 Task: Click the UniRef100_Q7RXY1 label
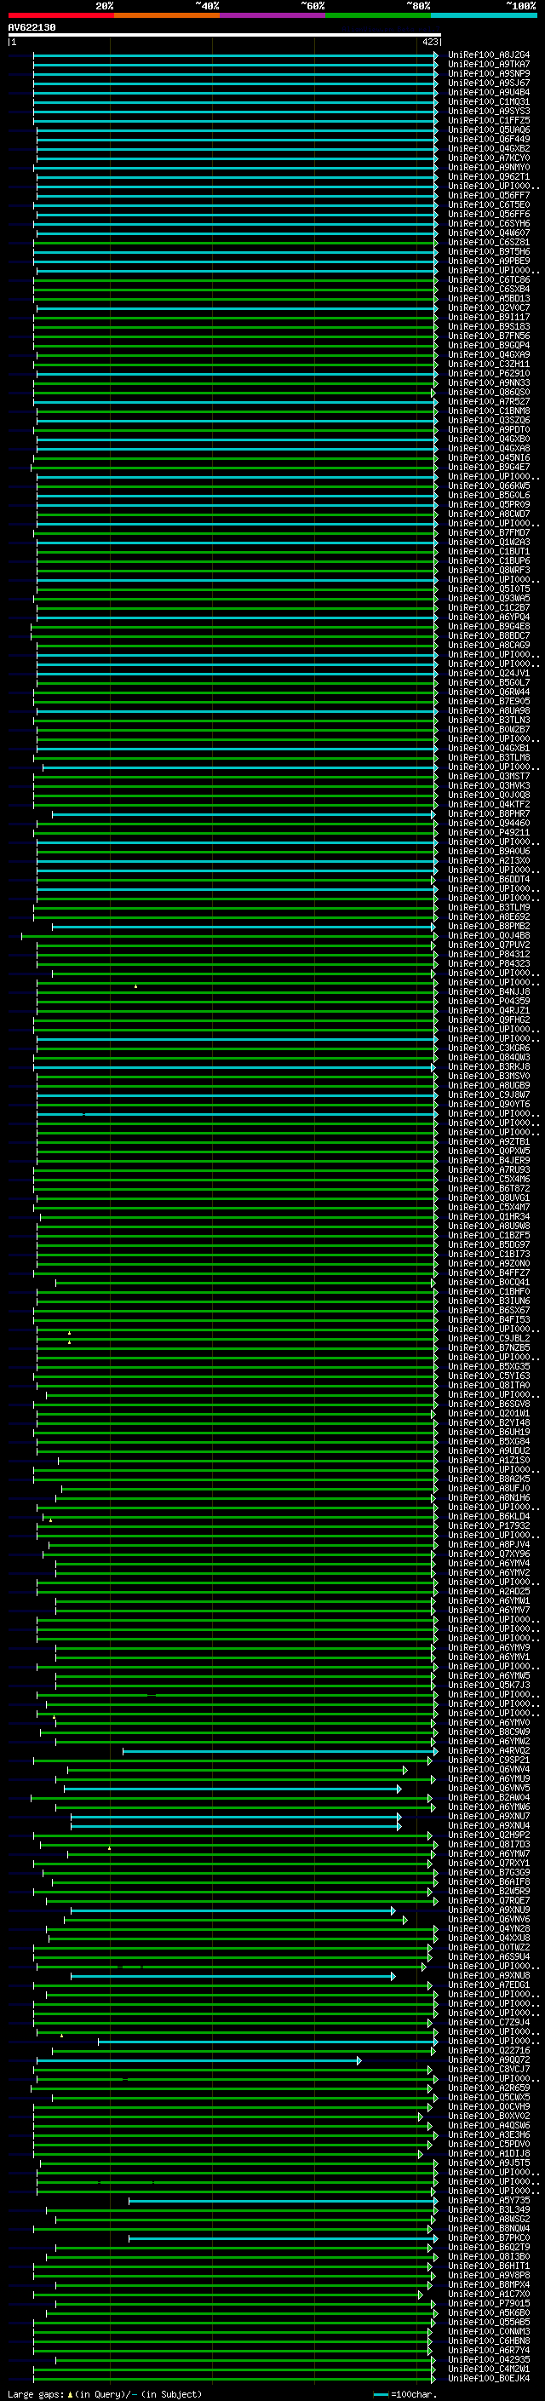[489, 1864]
